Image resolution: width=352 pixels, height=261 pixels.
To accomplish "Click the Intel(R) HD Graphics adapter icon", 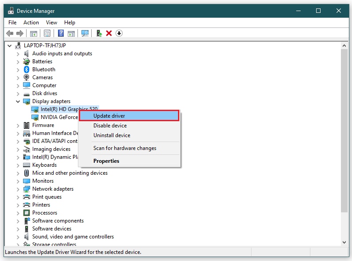I will pos(35,109).
